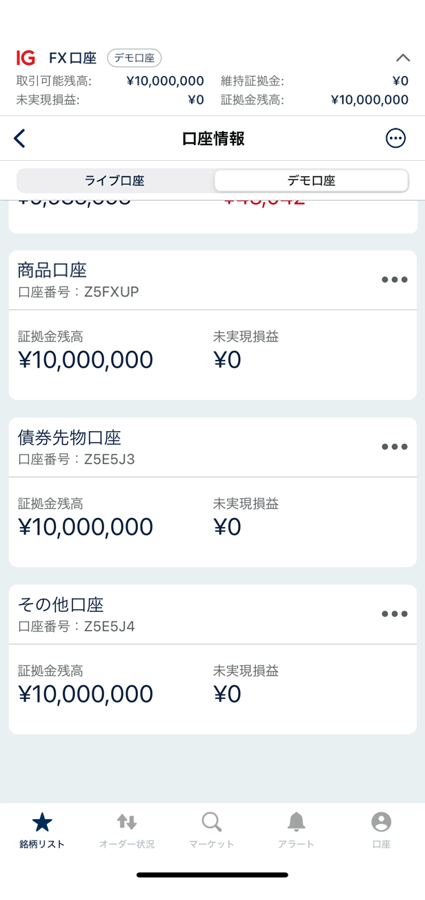Open options for 商品口座
425x900 pixels.
[394, 280]
